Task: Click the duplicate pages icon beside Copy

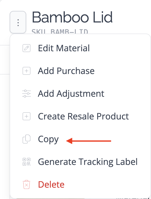Action: tap(27, 139)
